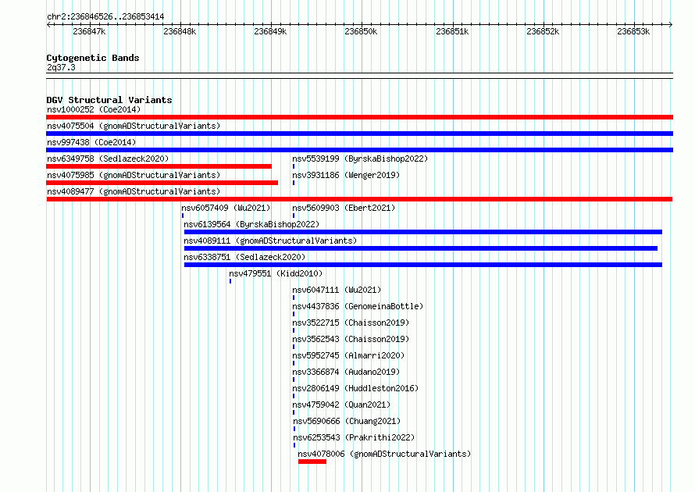Image resolution: width=695 pixels, height=492 pixels.
Task: Select nsv6139564 (ByrskaBishop2022) label
Action: (x=251, y=224)
